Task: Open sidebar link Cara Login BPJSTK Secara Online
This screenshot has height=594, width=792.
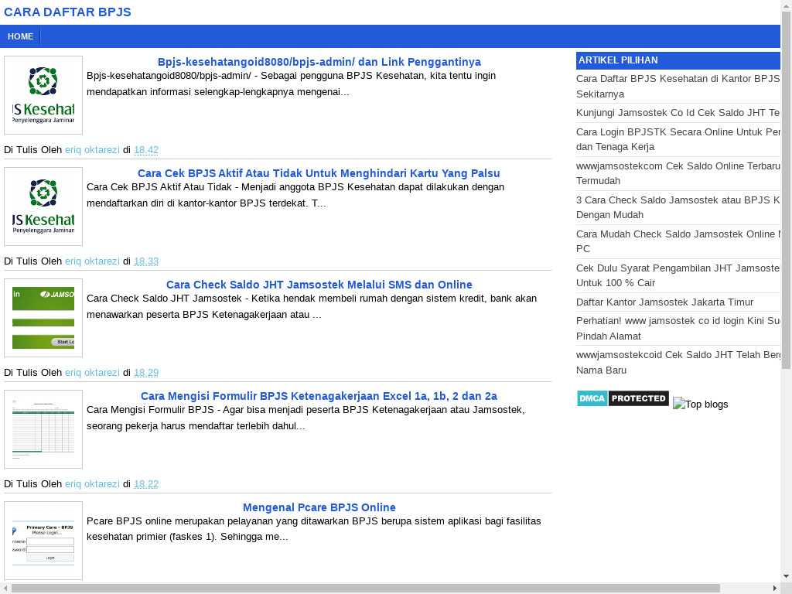Action: pos(678,139)
